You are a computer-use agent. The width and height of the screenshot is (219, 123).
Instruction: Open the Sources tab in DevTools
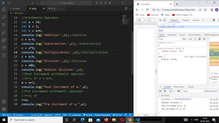pyautogui.click(x=196, y=20)
